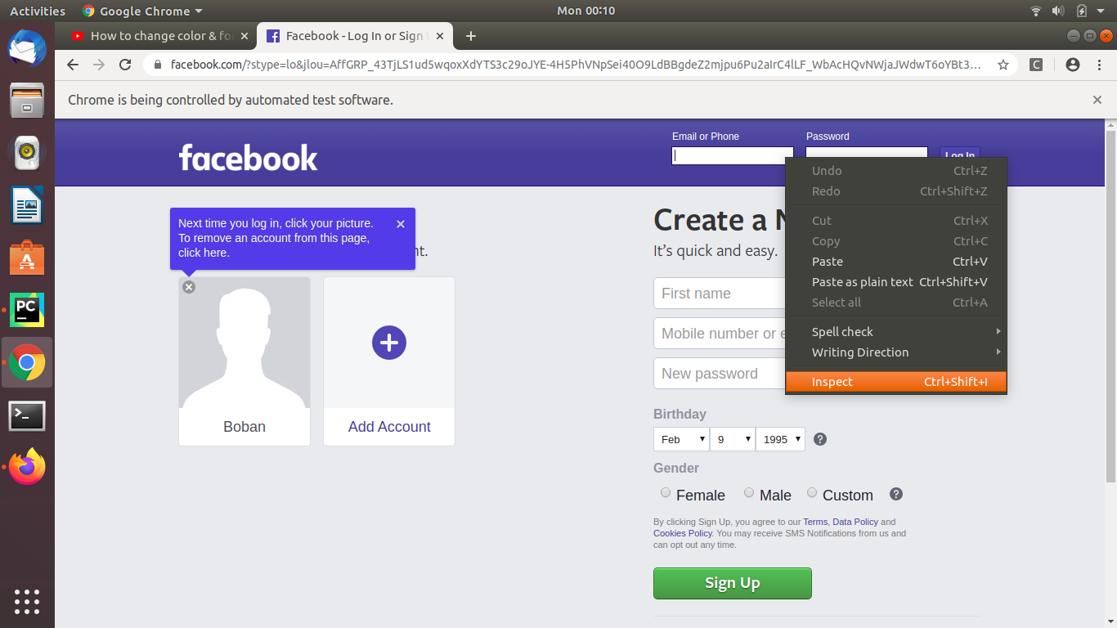
Task: Launch PyCharm from the dock
Action: 27,310
